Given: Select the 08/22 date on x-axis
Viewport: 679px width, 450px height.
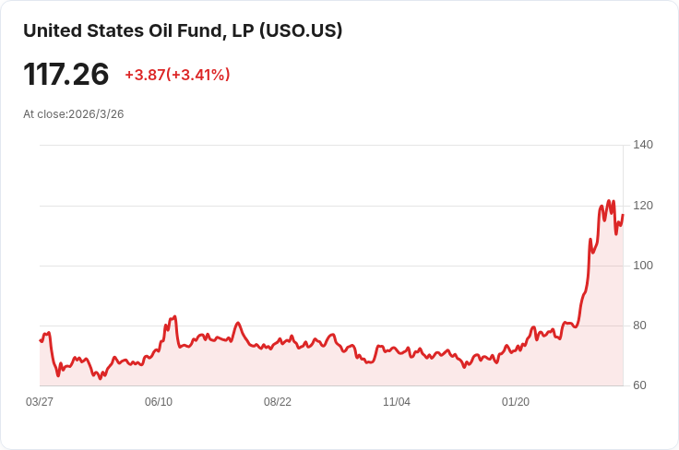Looking at the screenshot, I should point(278,402).
